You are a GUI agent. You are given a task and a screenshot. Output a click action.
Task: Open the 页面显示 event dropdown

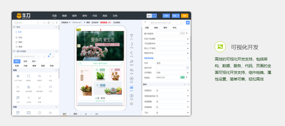pyautogui.click(x=172, y=90)
